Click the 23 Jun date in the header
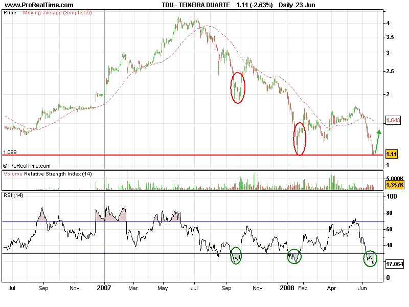 click(305, 5)
